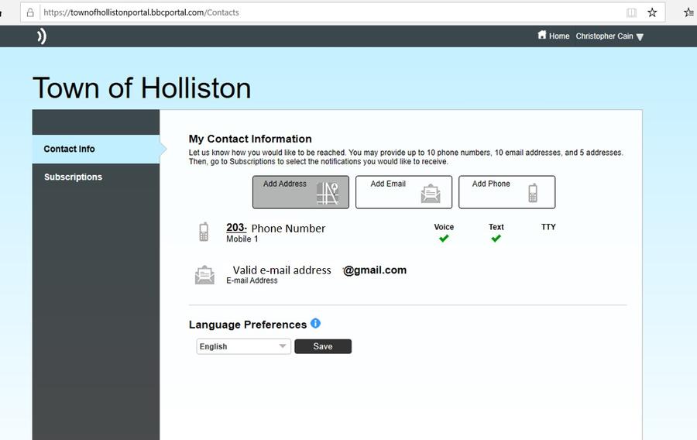697x440 pixels.
Task: Click the envelope icon in Add Email
Action: (431, 194)
